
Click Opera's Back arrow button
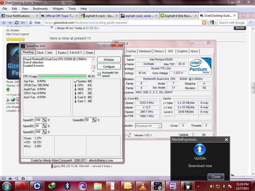click(4, 23)
